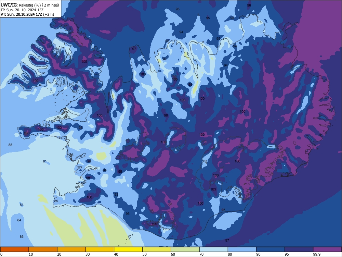Click the legend tick label '30'
The image size is (342, 257).
[88, 254]
